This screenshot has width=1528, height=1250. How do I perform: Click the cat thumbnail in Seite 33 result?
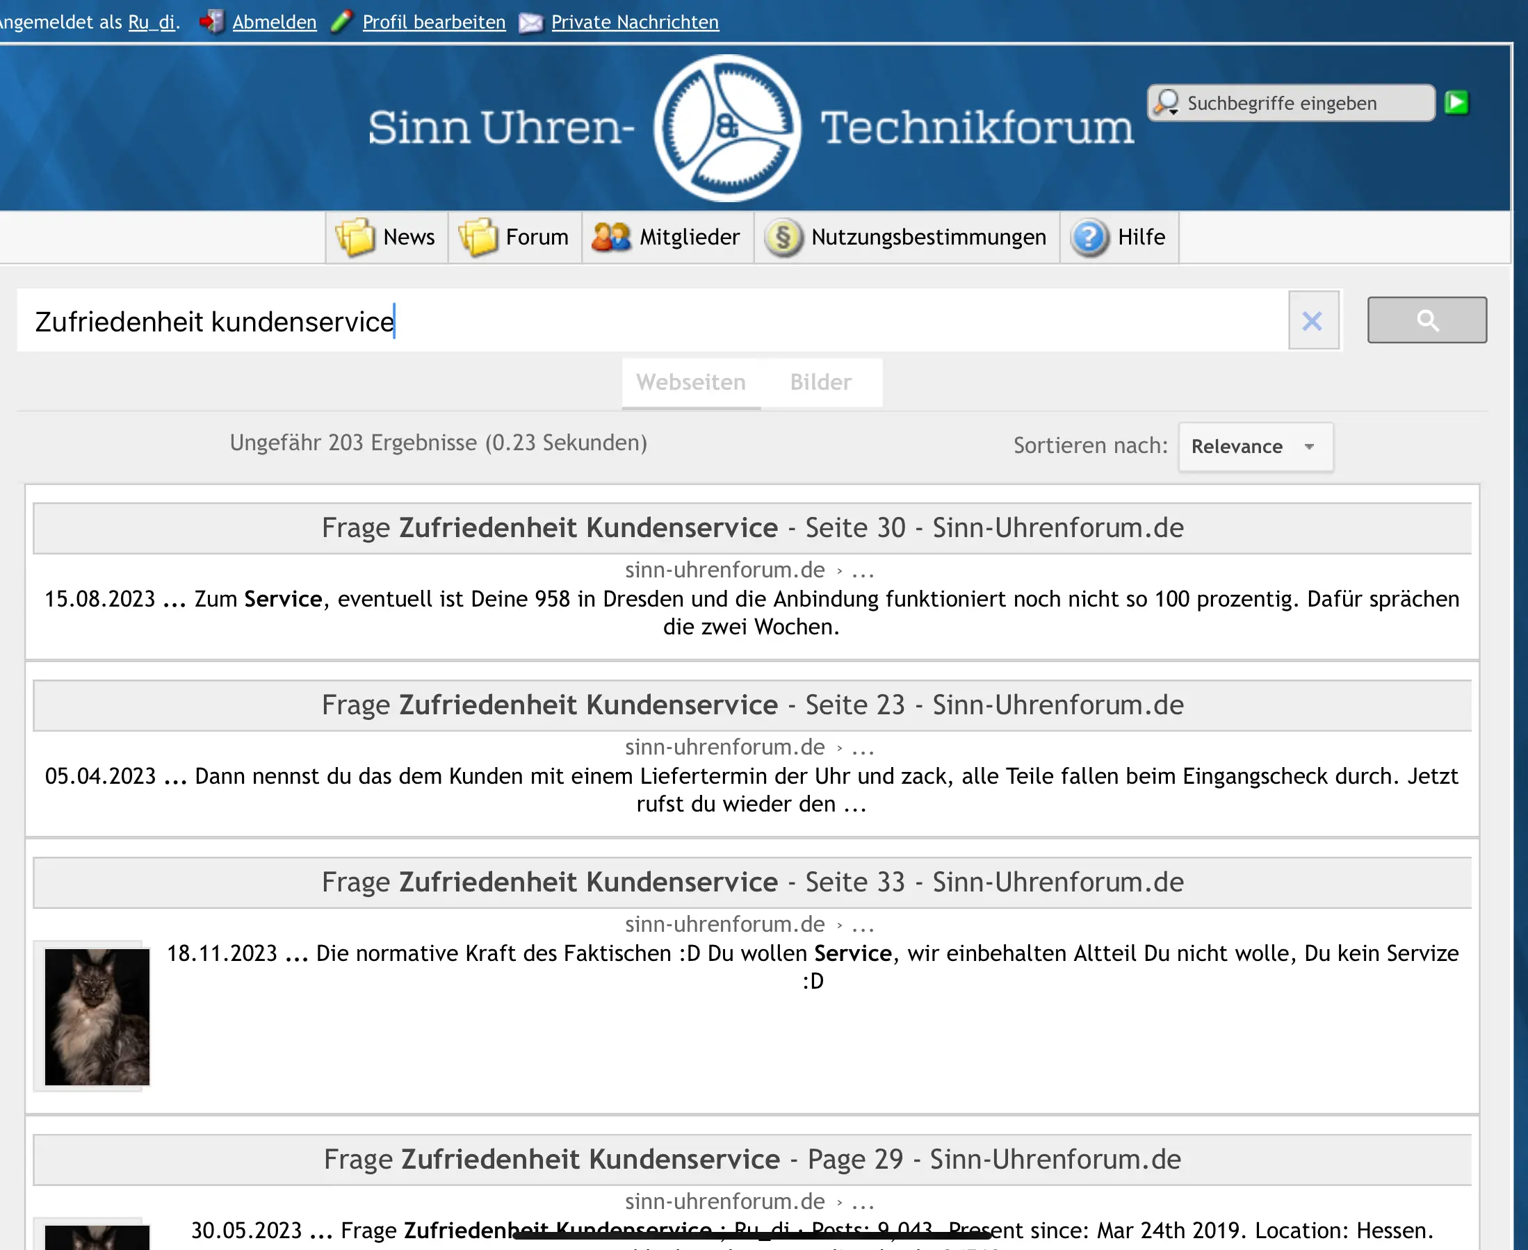coord(97,1016)
